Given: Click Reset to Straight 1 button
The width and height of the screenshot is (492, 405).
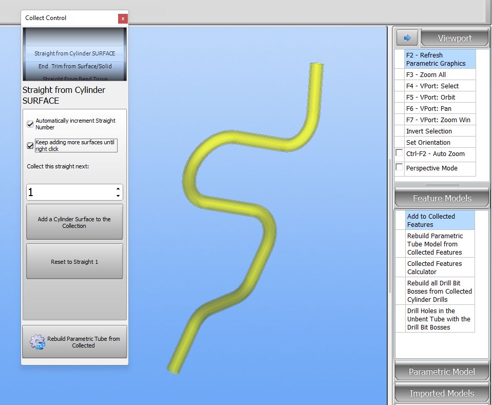Looking at the screenshot, I should point(74,262).
